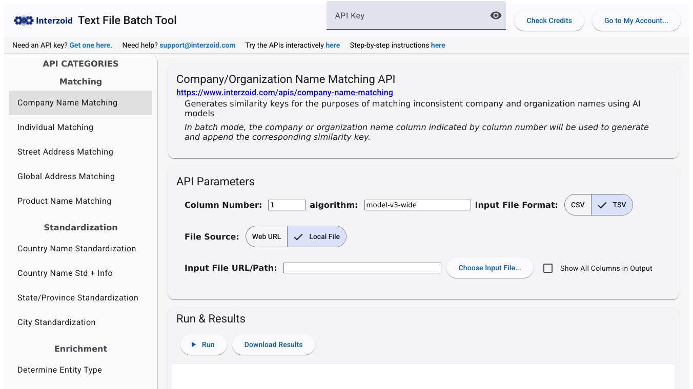Focus the API Key input field
Image resolution: width=693 pixels, height=389 pixels.
(x=407, y=15)
